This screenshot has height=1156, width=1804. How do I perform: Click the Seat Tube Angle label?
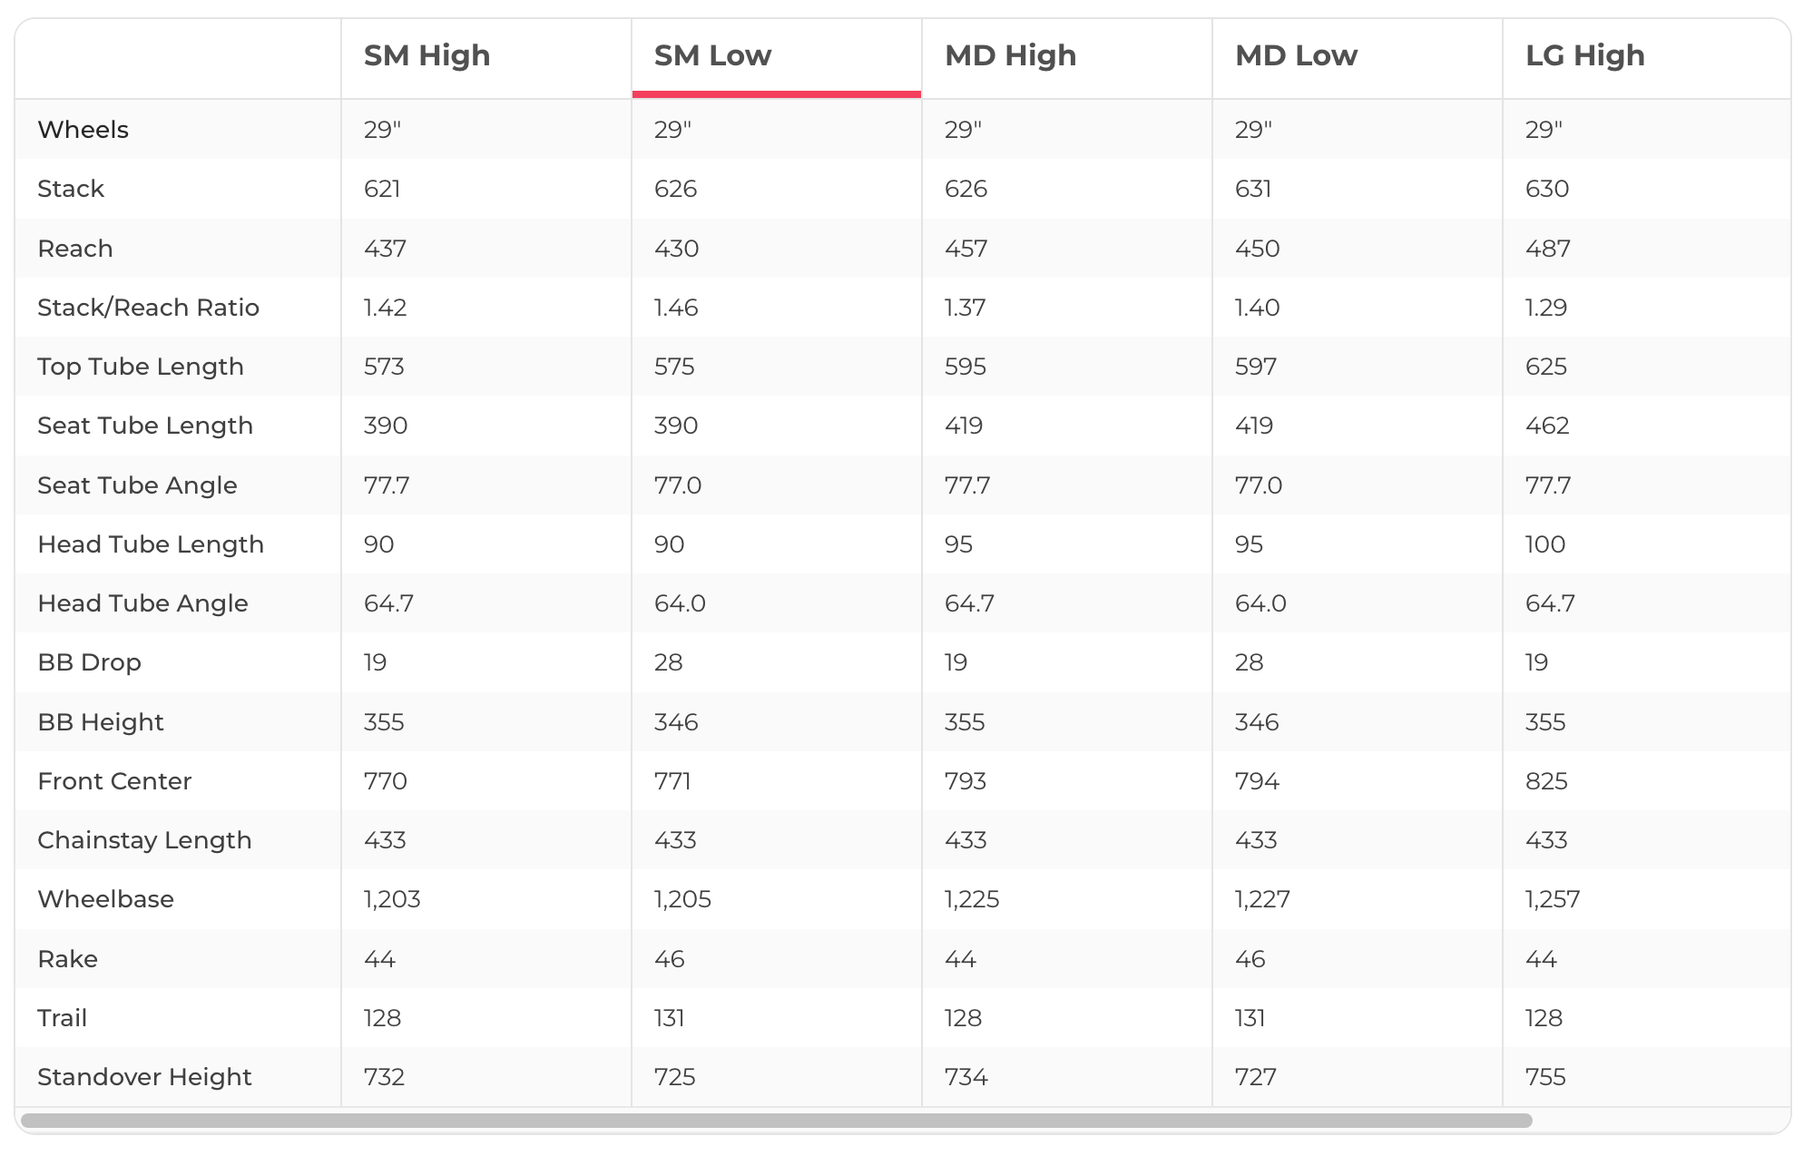137,485
